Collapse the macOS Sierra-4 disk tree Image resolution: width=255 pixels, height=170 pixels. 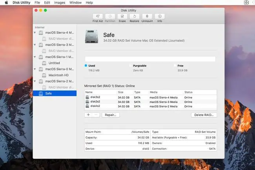point(35,33)
